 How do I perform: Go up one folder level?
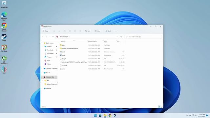point(53,37)
